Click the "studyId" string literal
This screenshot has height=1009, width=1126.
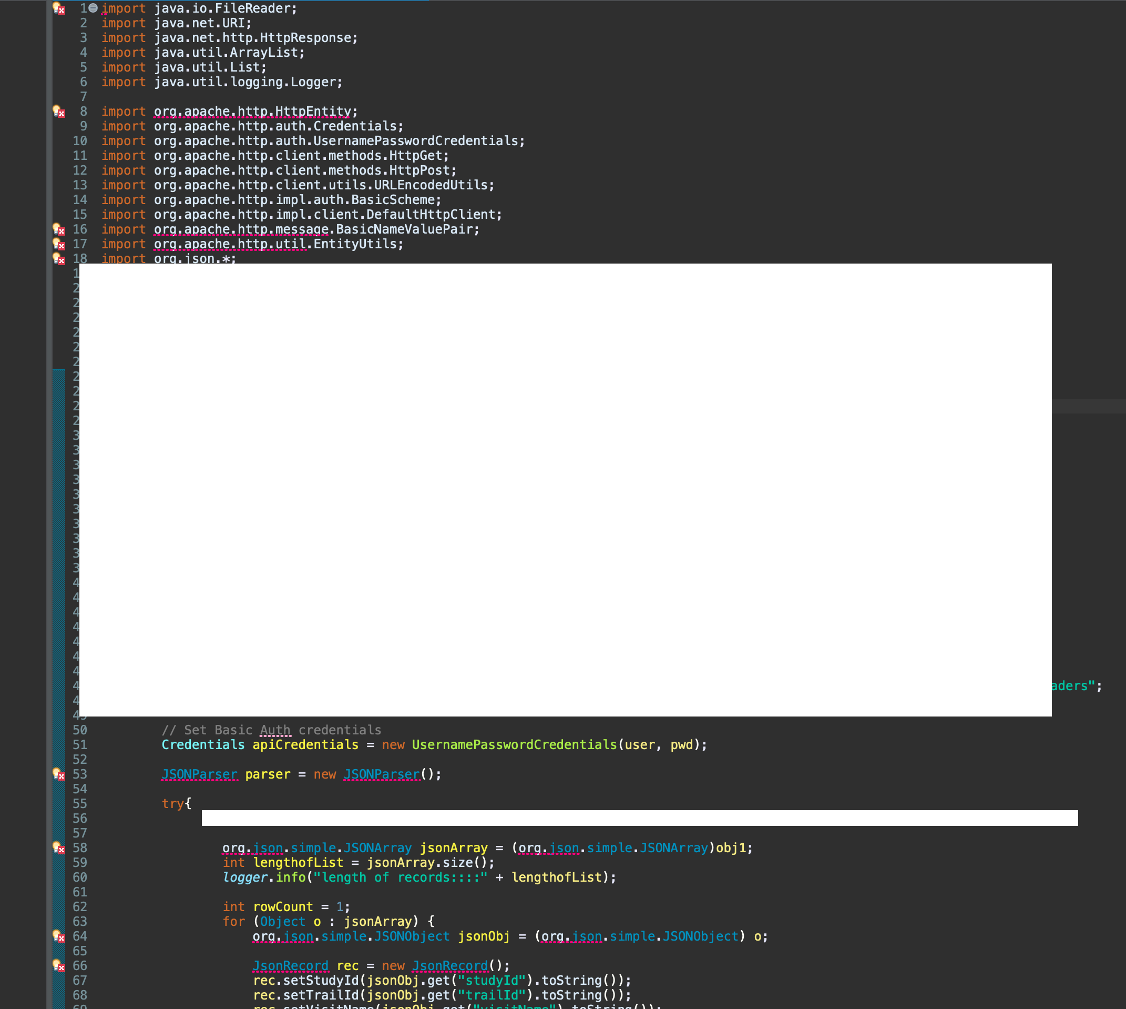[491, 980]
